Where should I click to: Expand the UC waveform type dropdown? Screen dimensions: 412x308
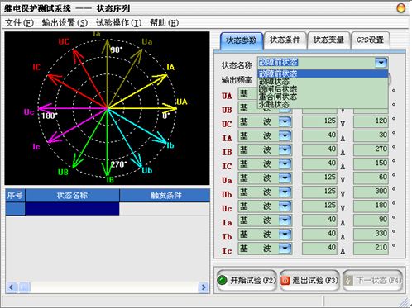pos(285,121)
